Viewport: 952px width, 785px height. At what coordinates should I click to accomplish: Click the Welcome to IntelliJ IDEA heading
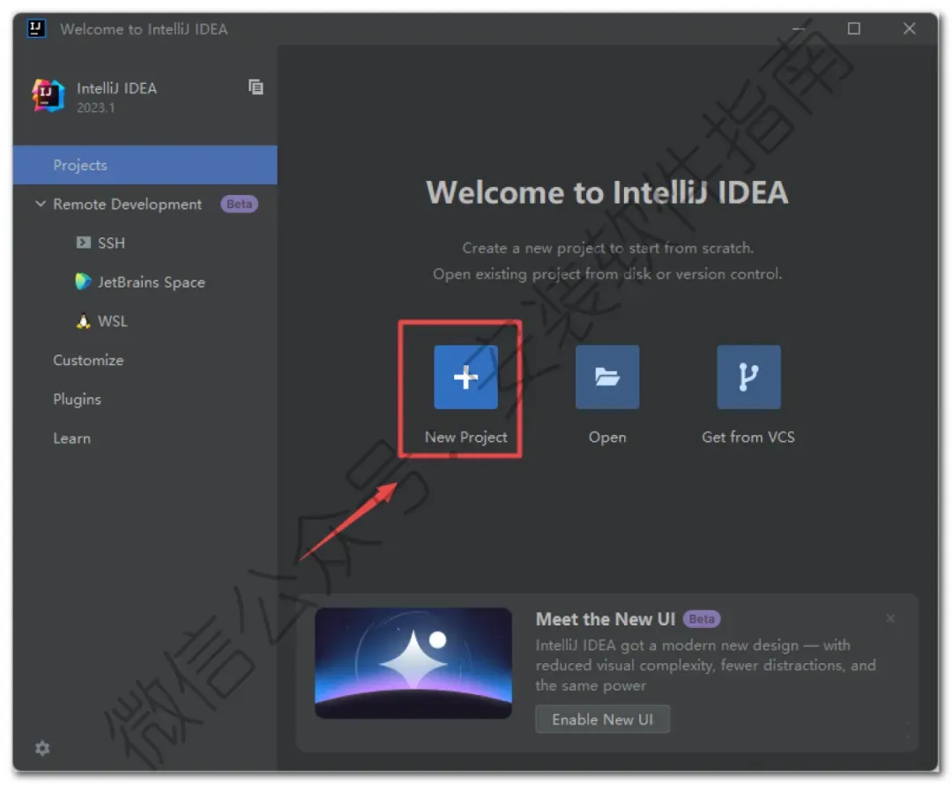tap(607, 192)
